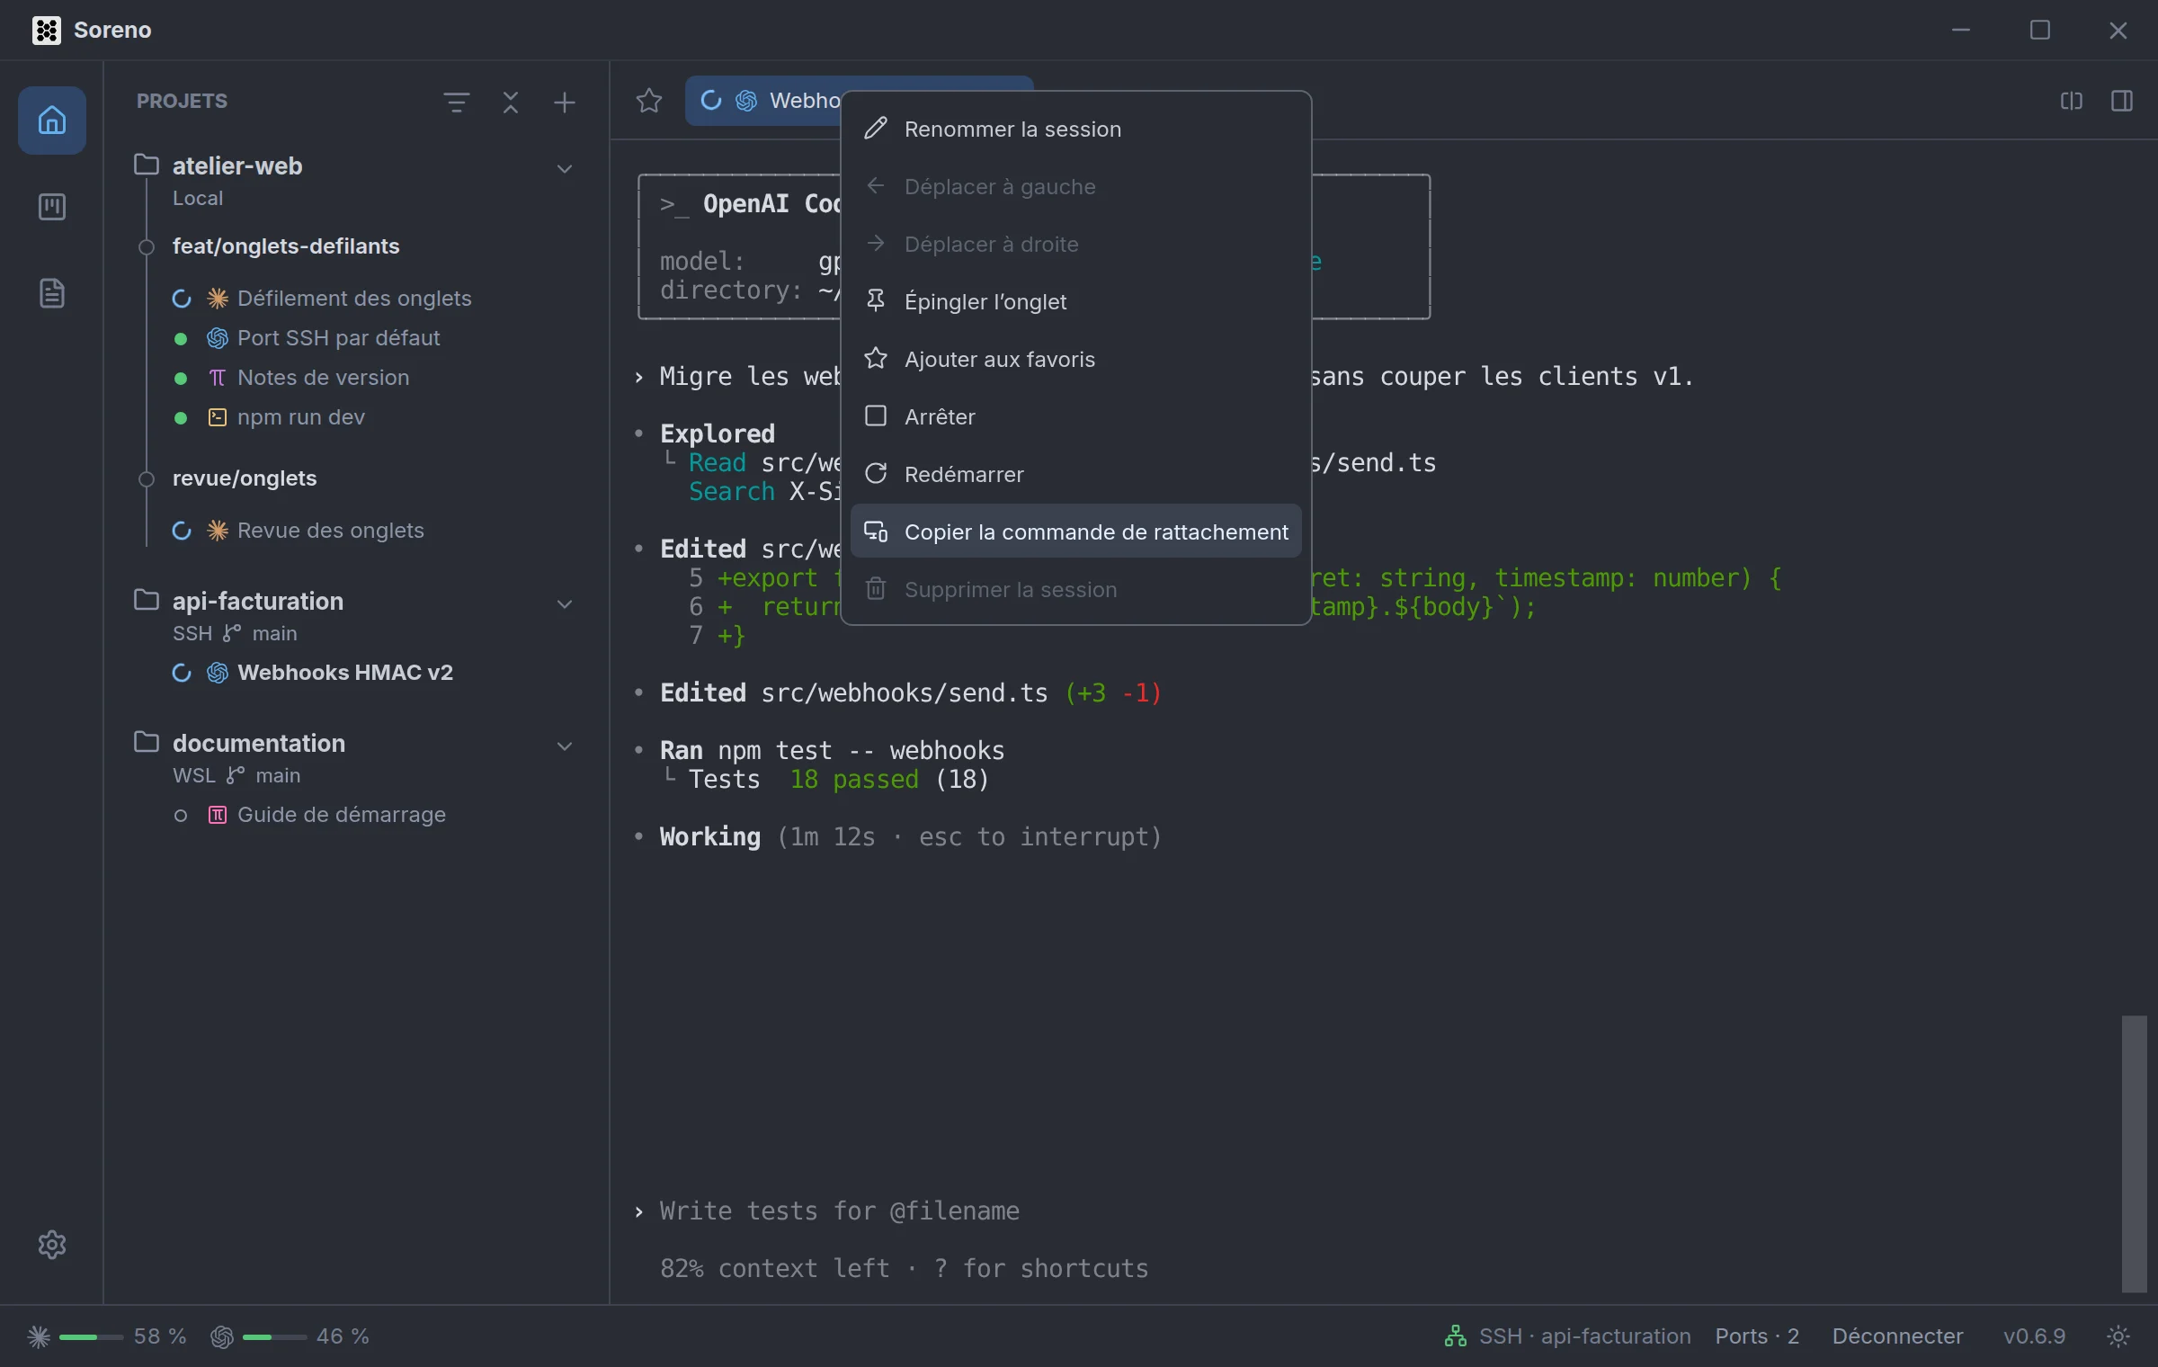The height and width of the screenshot is (1367, 2158).
Task: Click the icon beside Notes de version
Action: [218, 378]
